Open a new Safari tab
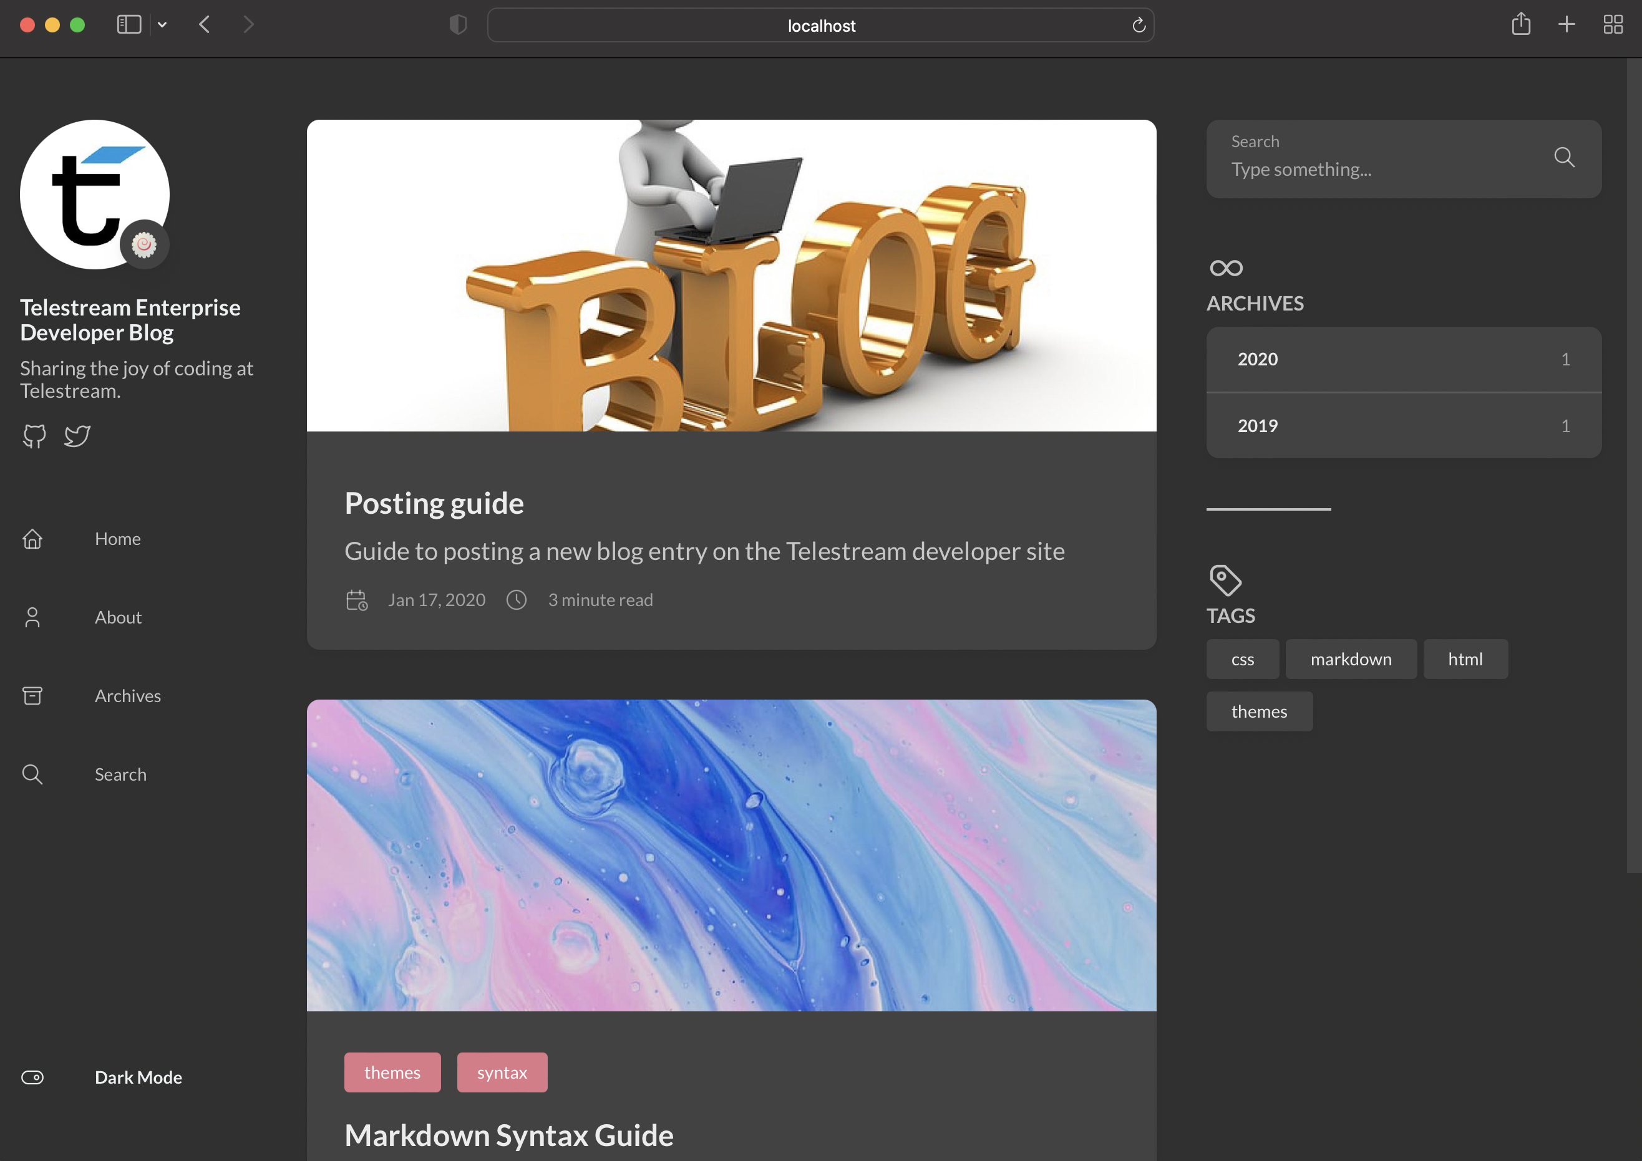Image resolution: width=1642 pixels, height=1161 pixels. (x=1566, y=25)
